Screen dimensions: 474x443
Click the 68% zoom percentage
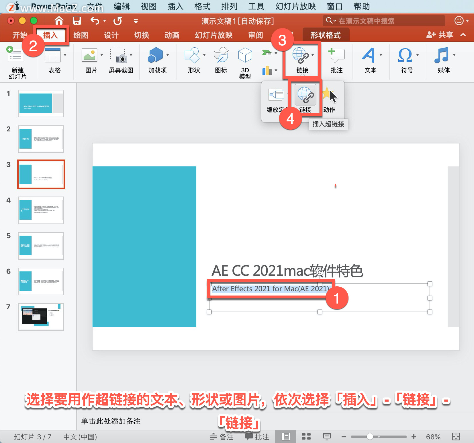pos(433,437)
